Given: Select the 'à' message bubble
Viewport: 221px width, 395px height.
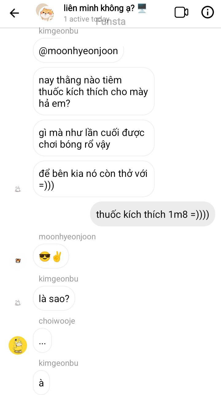Looking at the screenshot, I should 41,383.
